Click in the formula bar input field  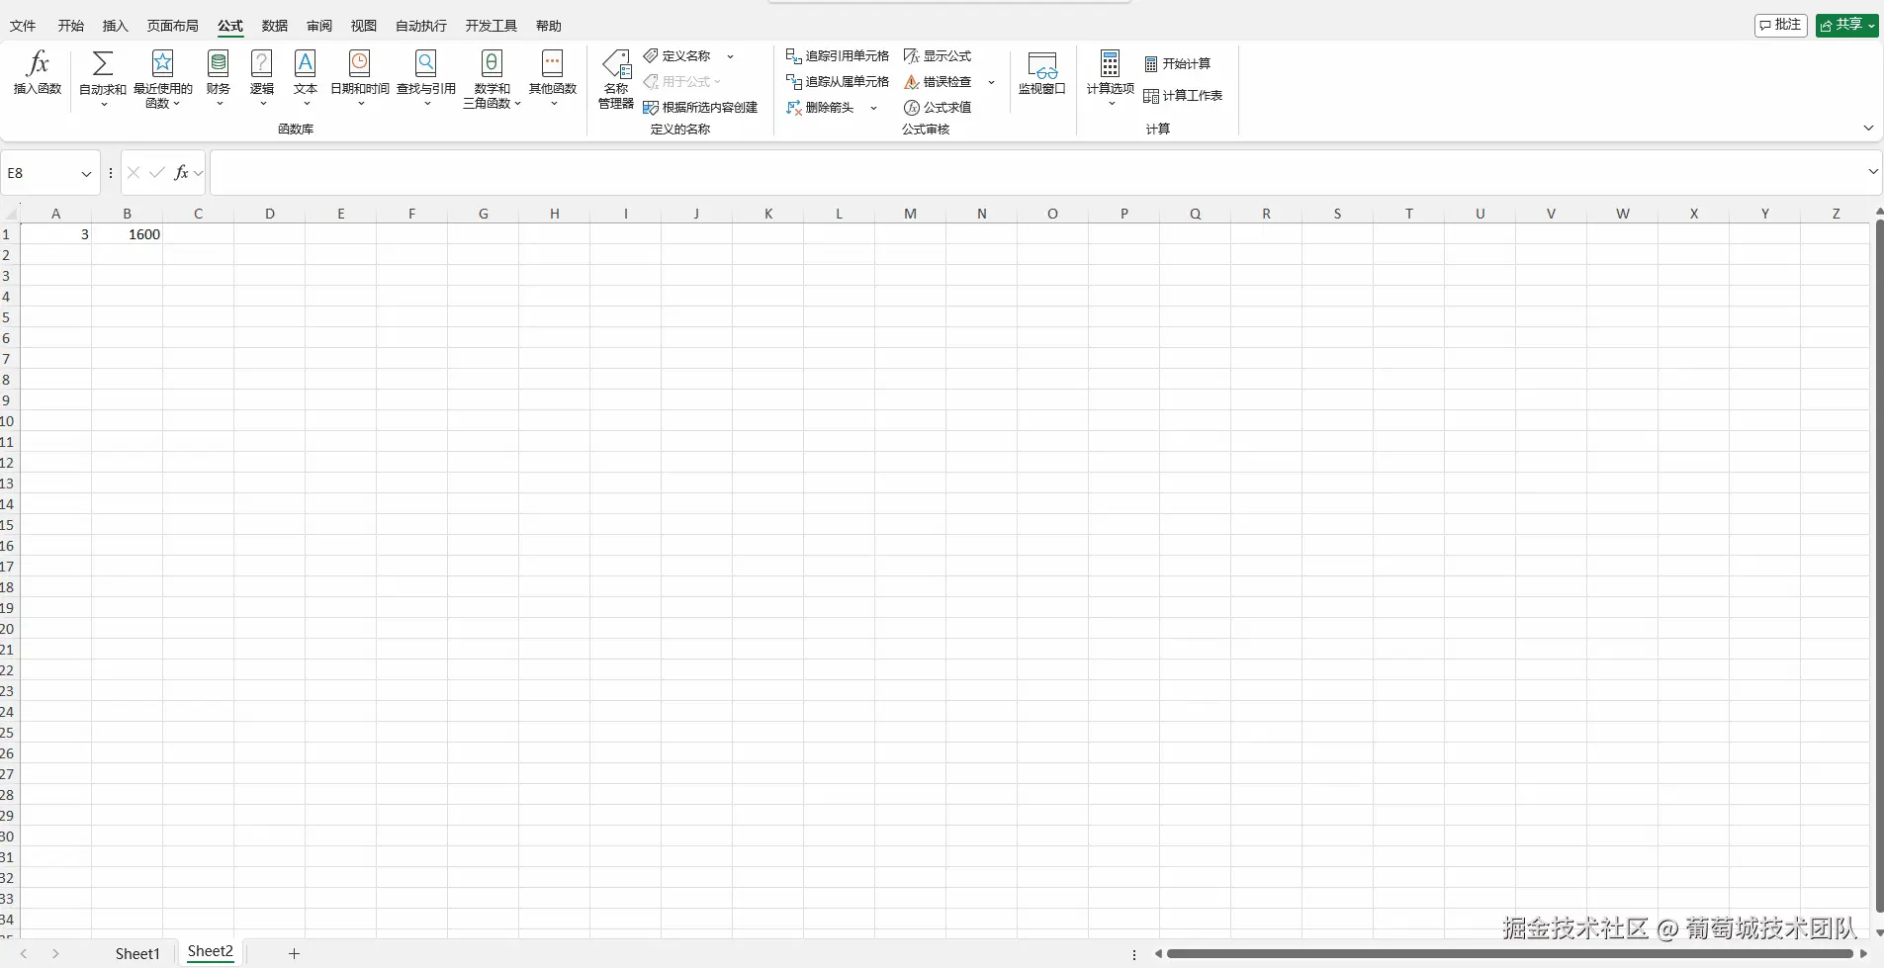[x=1036, y=173]
